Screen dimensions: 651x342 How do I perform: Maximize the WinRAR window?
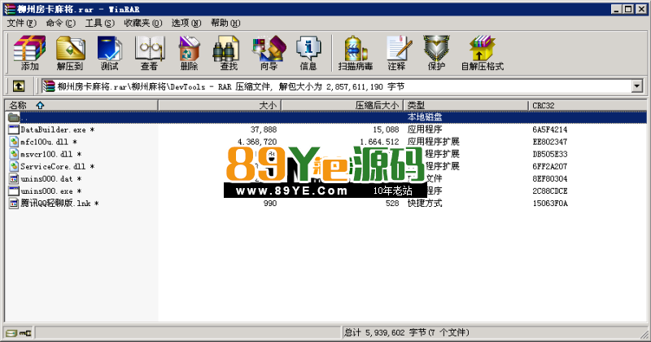click(x=628, y=9)
